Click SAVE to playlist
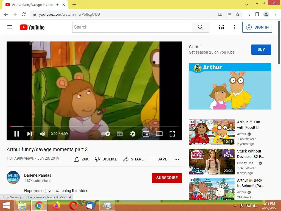The image size is (281, 211). pyautogui.click(x=158, y=159)
